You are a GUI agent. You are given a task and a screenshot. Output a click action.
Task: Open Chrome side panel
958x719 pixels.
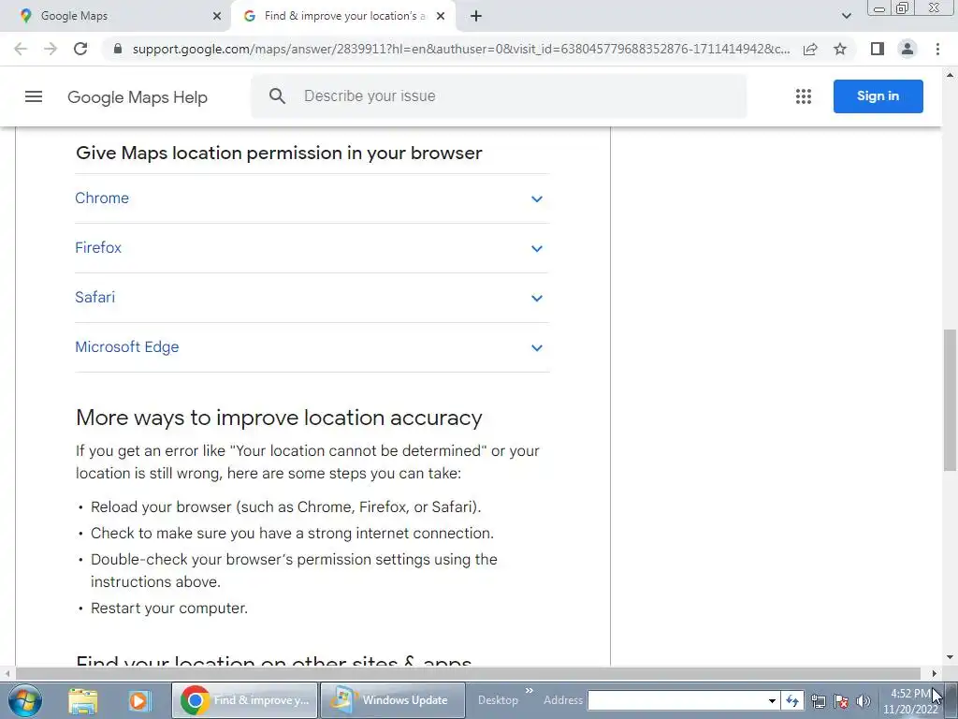coord(878,49)
